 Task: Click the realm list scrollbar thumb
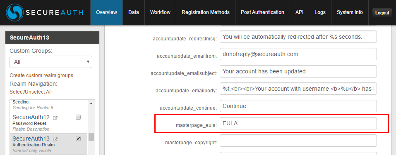(x=91, y=137)
